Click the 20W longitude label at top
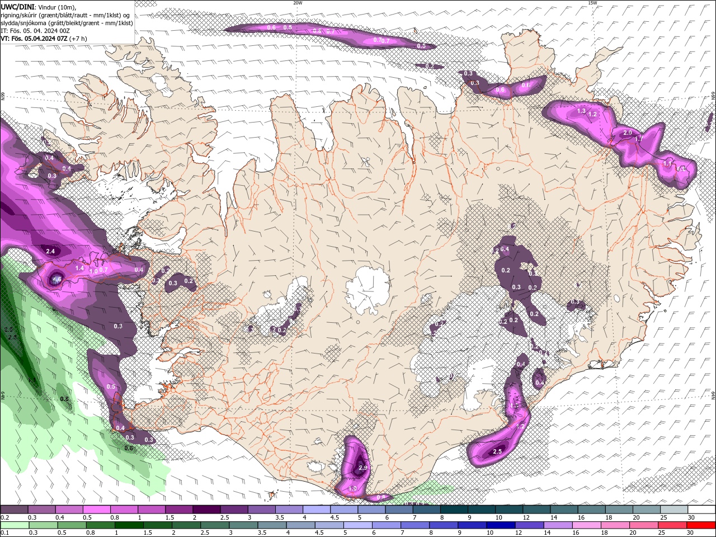This screenshot has height=537, width=716. pyautogui.click(x=298, y=2)
